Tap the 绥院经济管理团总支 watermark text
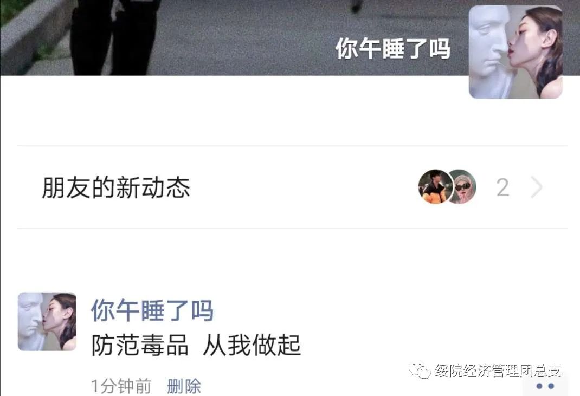The image size is (580, 396). (x=498, y=371)
